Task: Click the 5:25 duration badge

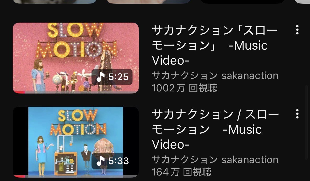Action: point(112,77)
